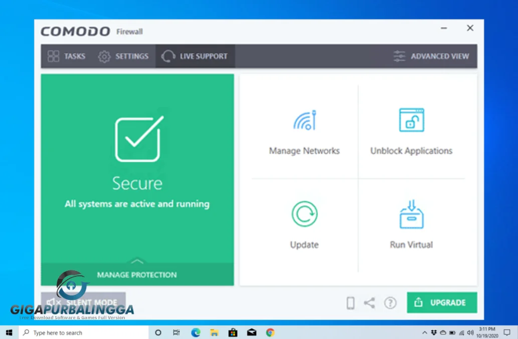Click the taskbar search box
The width and height of the screenshot is (518, 339).
click(x=84, y=332)
